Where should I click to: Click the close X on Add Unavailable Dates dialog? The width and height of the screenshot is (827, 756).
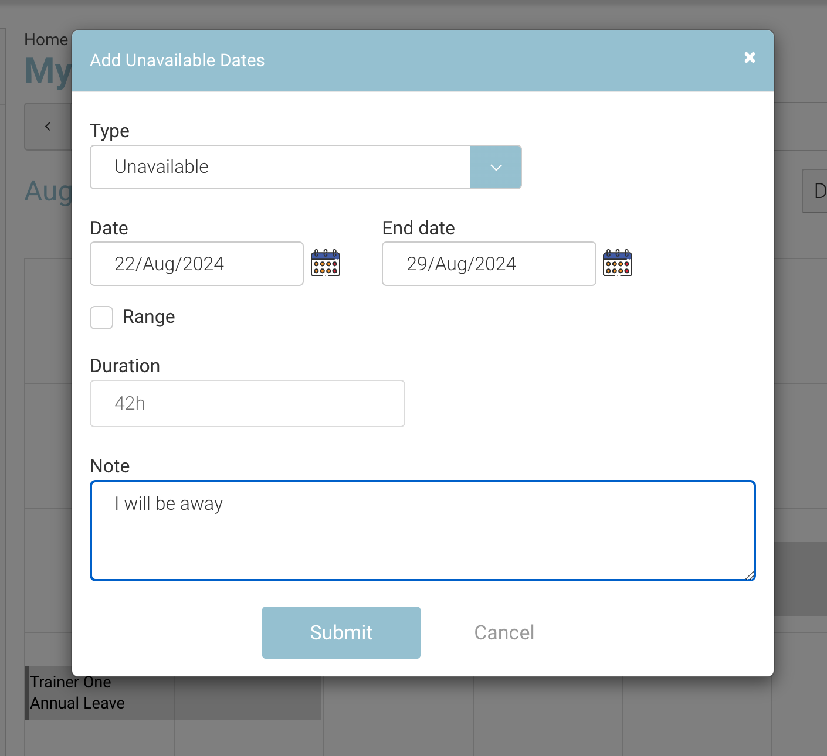coord(750,57)
